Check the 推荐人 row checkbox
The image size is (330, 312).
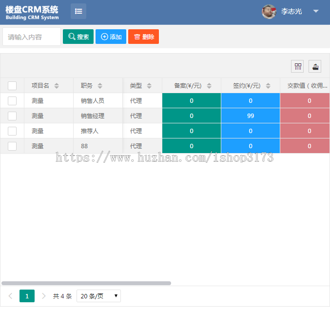(12, 131)
